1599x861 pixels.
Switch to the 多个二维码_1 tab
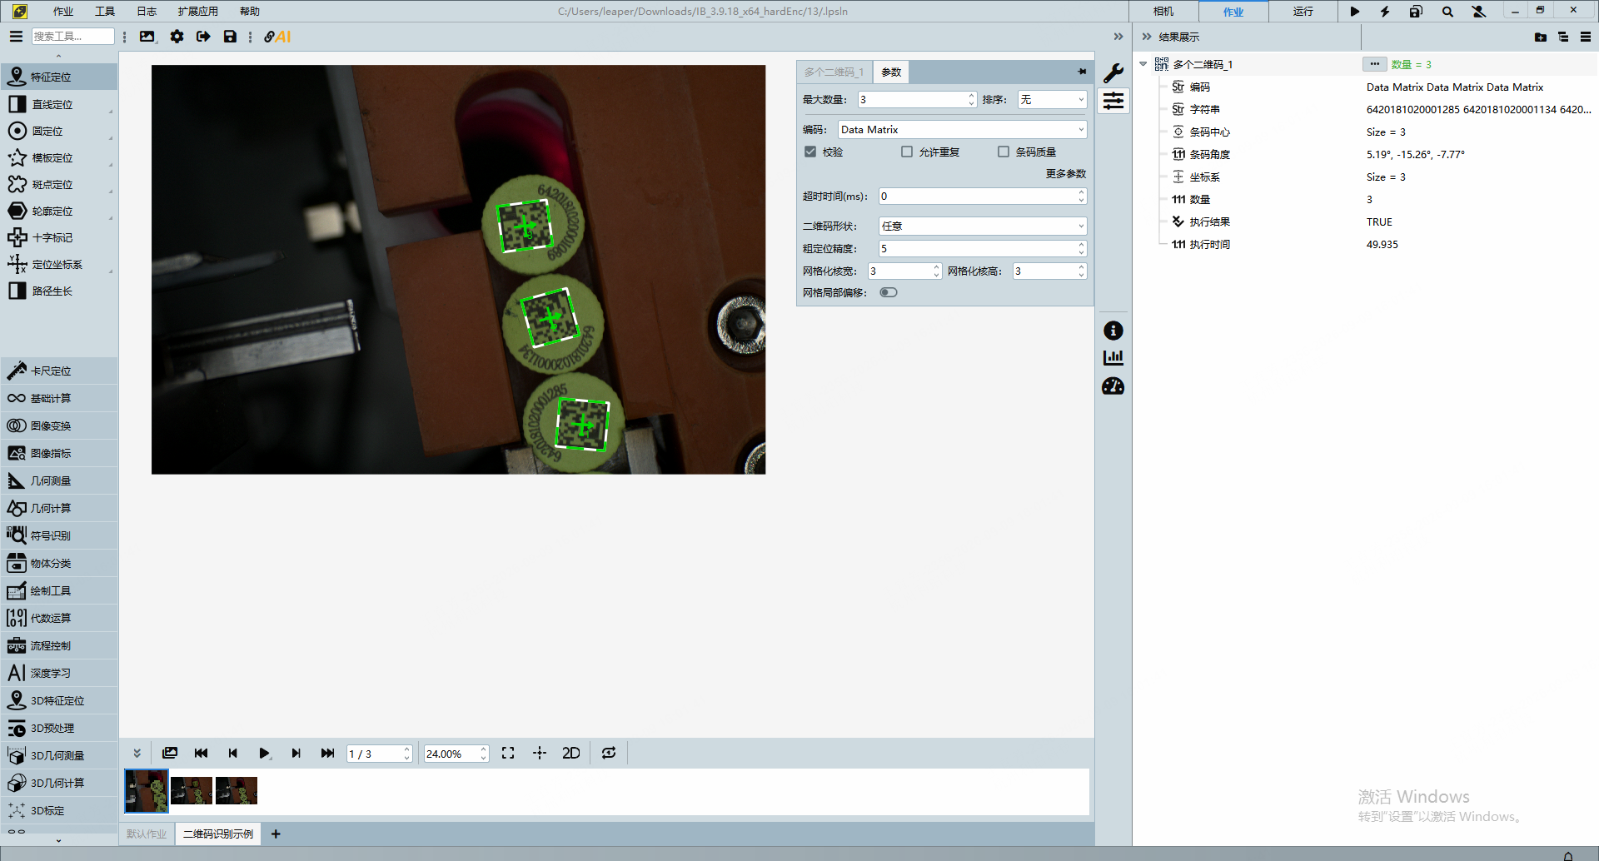834,72
